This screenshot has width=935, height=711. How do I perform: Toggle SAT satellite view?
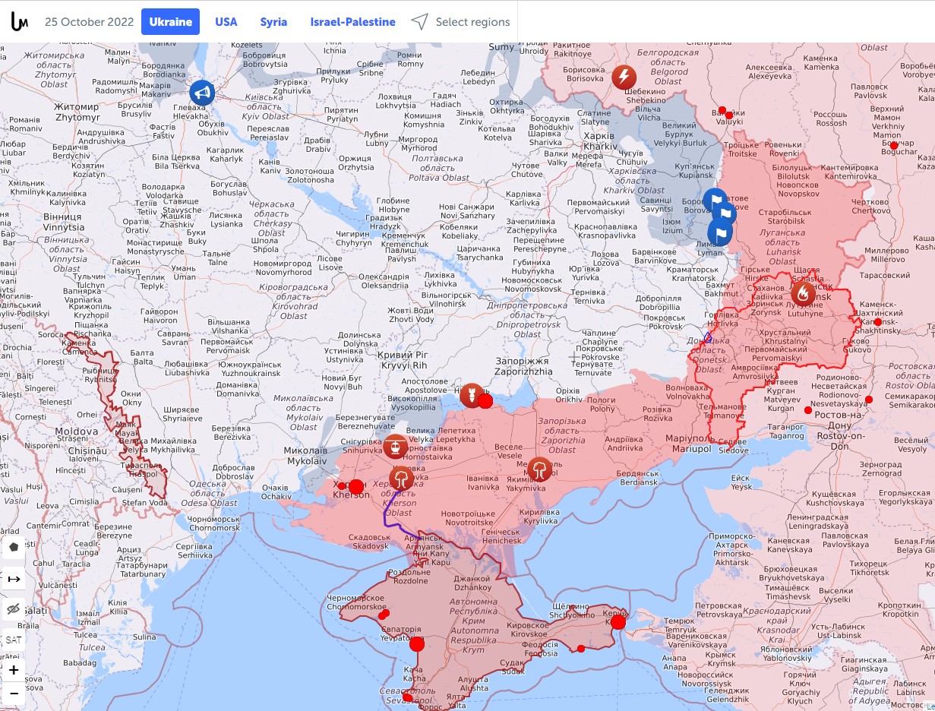click(14, 640)
